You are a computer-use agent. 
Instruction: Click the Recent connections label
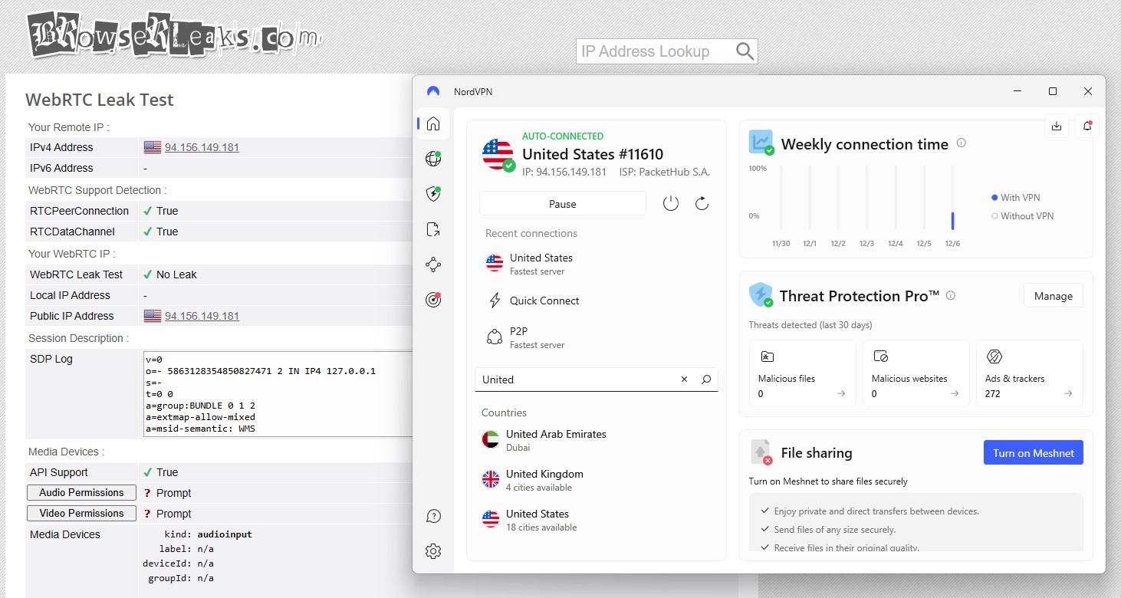click(x=531, y=233)
